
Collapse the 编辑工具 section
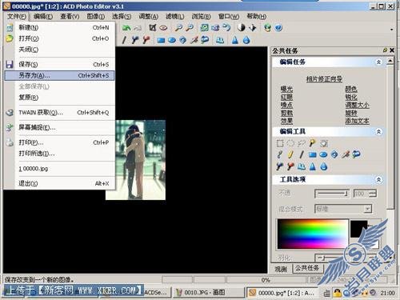pyautogui.click(x=378, y=131)
